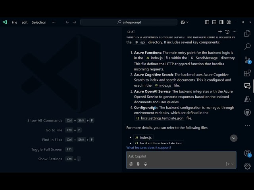
Task: Show additional views ellipsis in activity bar
Action: pos(247,125)
